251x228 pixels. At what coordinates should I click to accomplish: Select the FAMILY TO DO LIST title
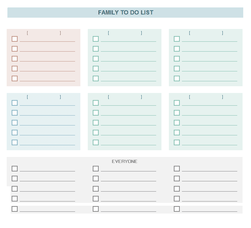(x=125, y=13)
